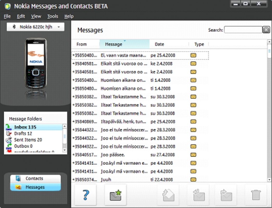Screen dimensions: 272x208
Task: Click the trash can delete icon
Action: click(256, 195)
